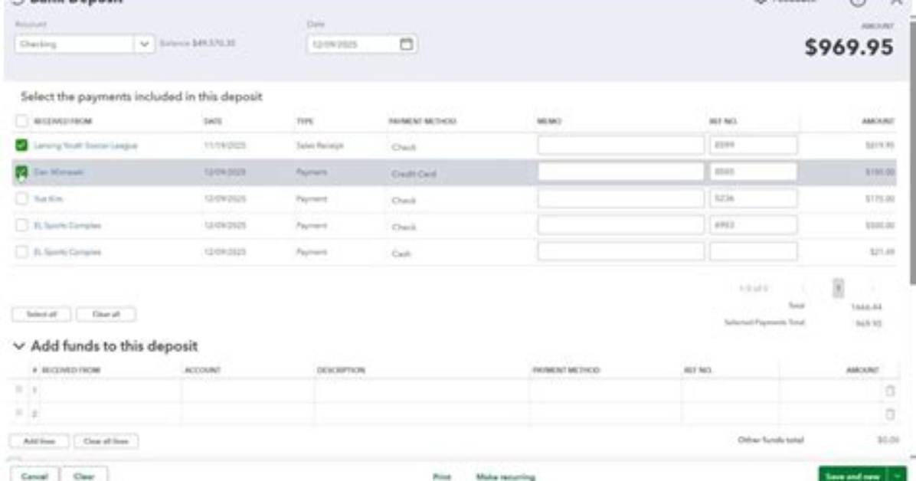Click the Clear all lines button

click(x=106, y=441)
